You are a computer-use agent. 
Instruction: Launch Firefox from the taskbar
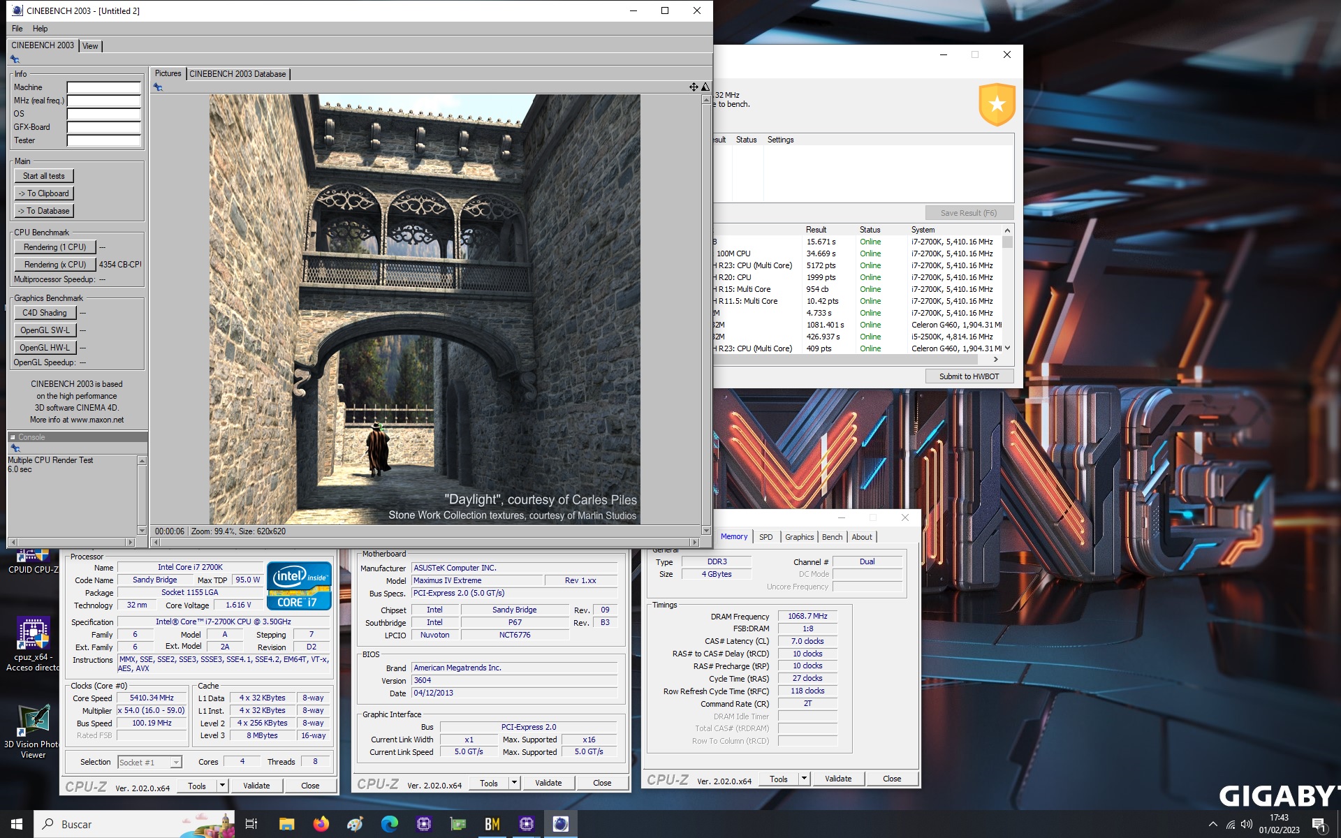[x=321, y=824]
